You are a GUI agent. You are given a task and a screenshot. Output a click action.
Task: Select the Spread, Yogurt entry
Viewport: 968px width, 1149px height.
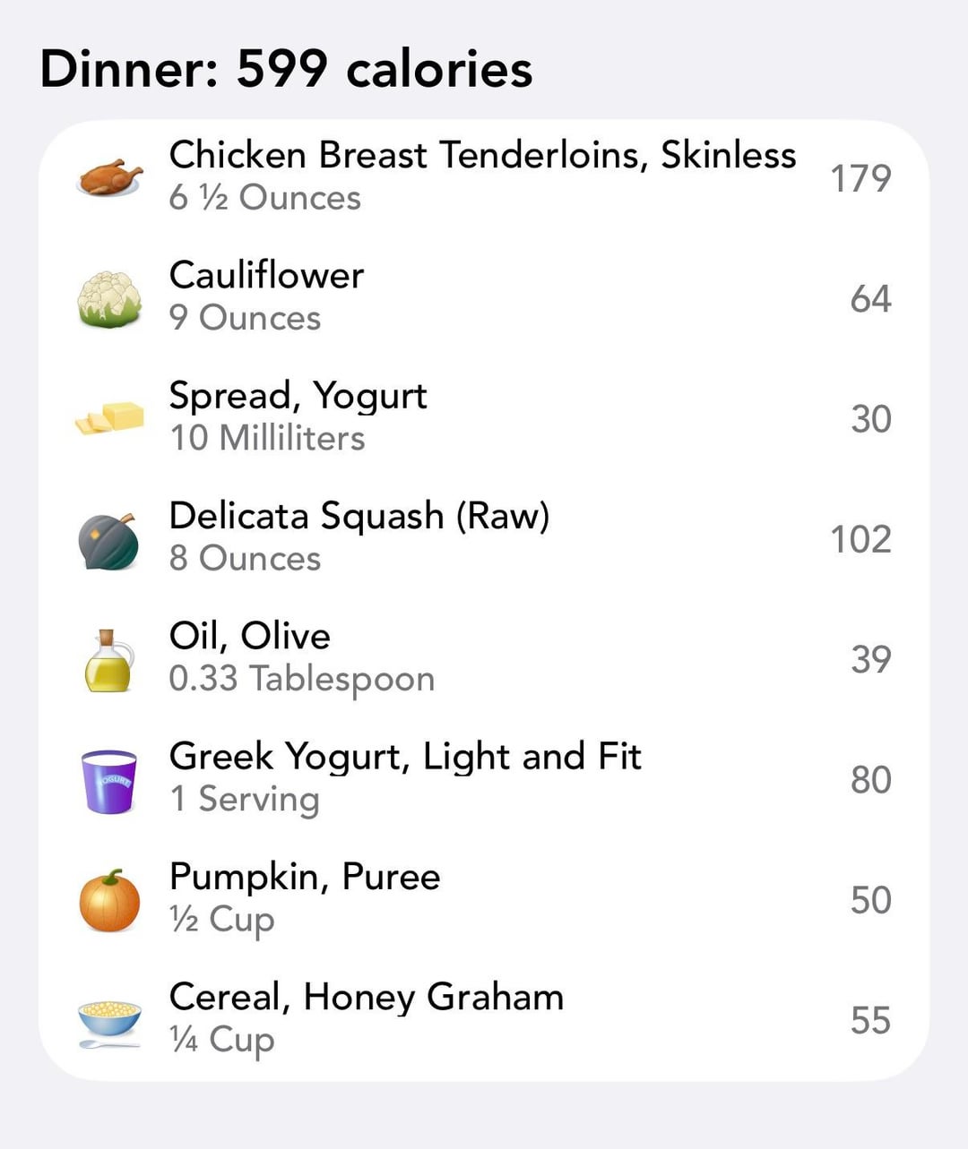pyautogui.click(x=298, y=396)
